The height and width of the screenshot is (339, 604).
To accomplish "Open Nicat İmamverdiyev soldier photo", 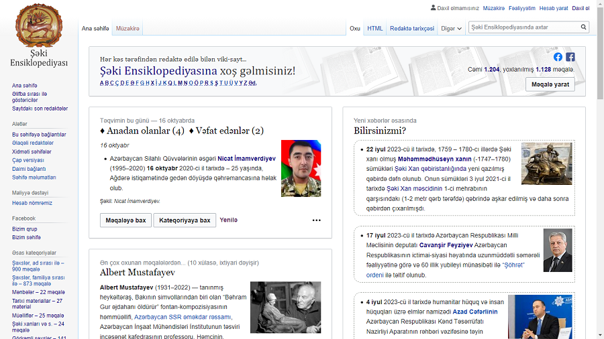I will pos(301,168).
